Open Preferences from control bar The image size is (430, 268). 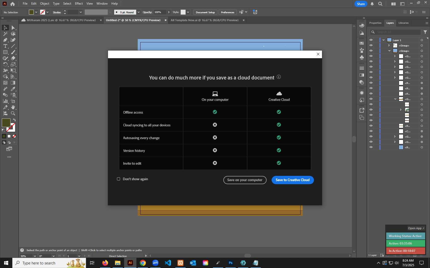coord(228,12)
